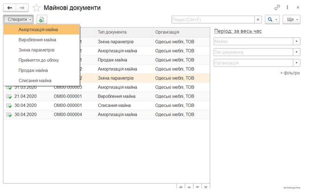329x192 pixels.
Task: Focus the Пошук search input field
Action: pyautogui.click(x=212, y=19)
